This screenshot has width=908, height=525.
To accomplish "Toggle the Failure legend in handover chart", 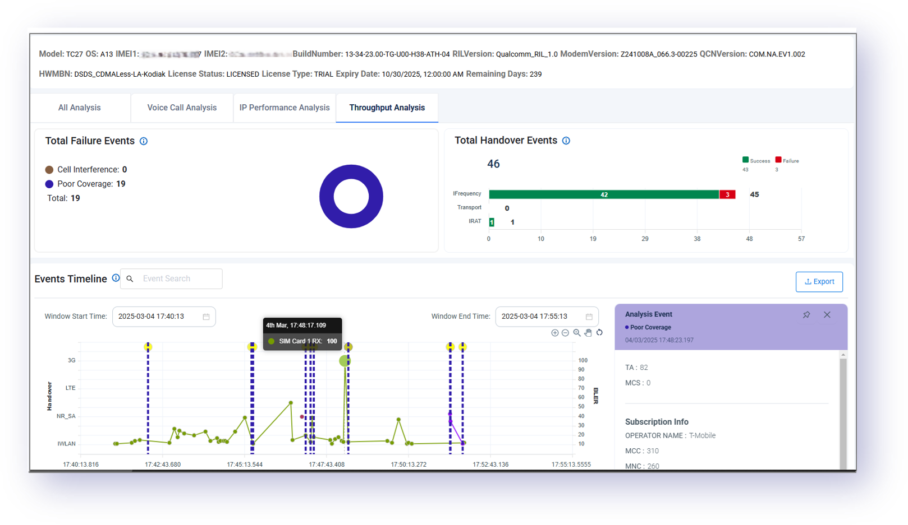I will tap(787, 161).
